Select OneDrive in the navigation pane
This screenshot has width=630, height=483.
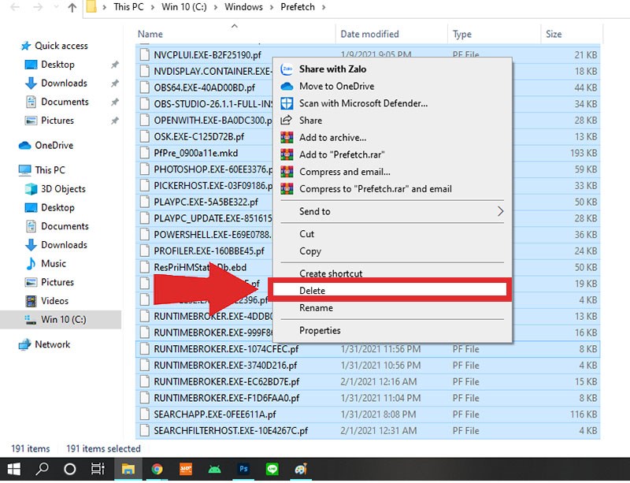coord(54,146)
